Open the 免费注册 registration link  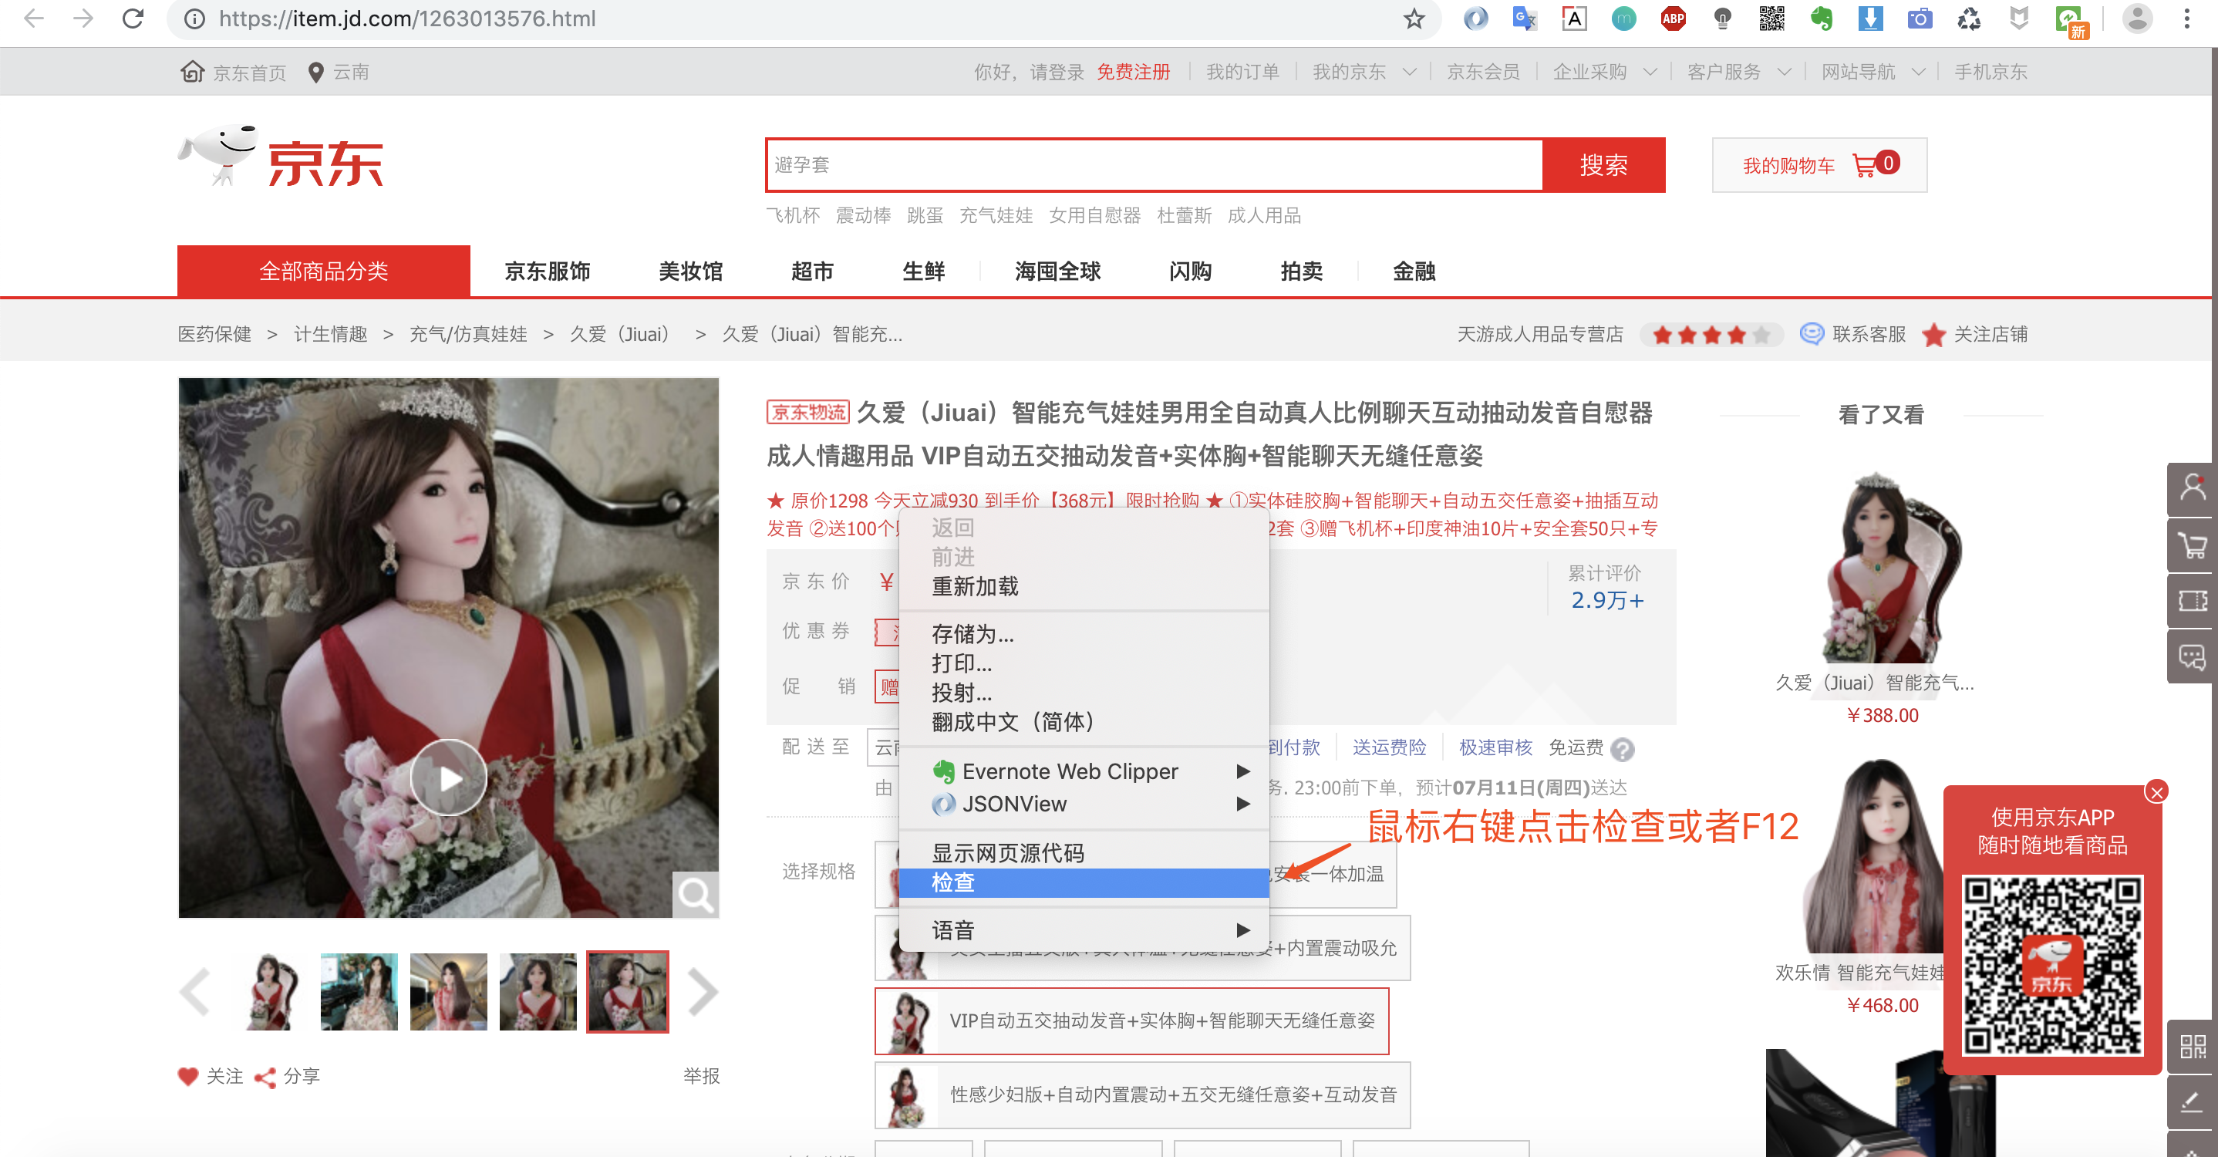pos(1132,72)
